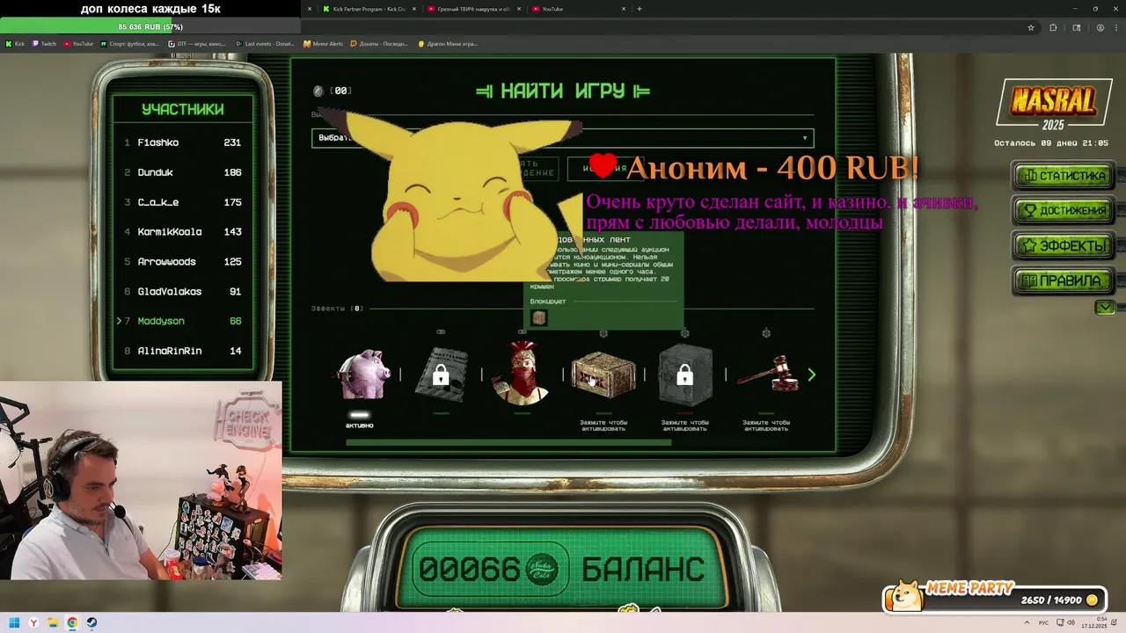Switch to Kick Partner Program tab

(369, 9)
